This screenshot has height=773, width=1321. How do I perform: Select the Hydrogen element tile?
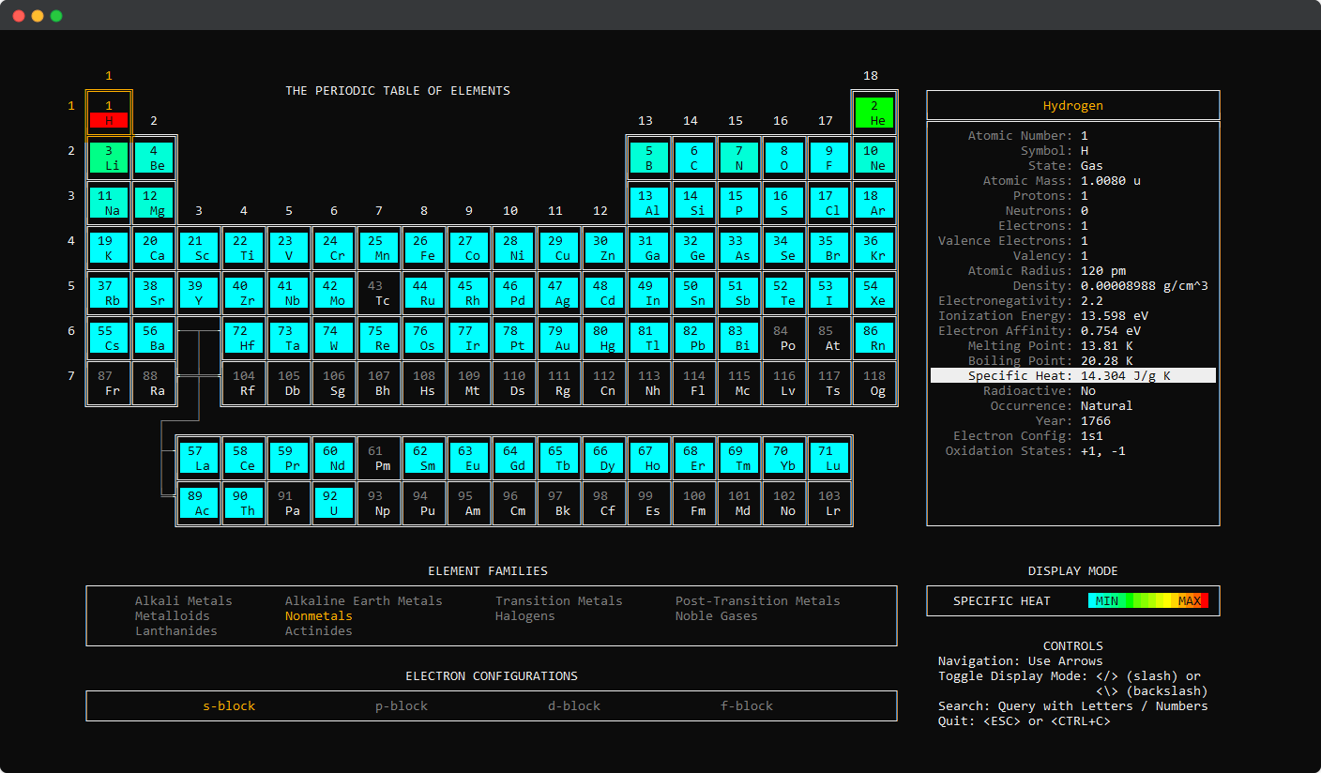tap(108, 113)
